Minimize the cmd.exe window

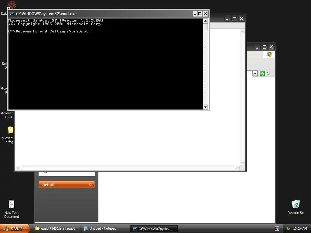[x=195, y=14]
